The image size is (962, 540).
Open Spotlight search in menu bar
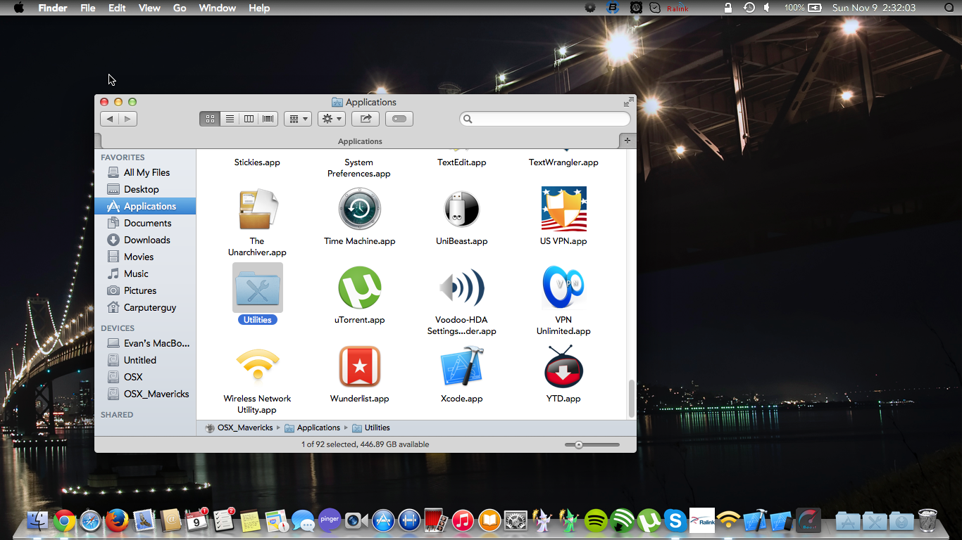coord(948,8)
